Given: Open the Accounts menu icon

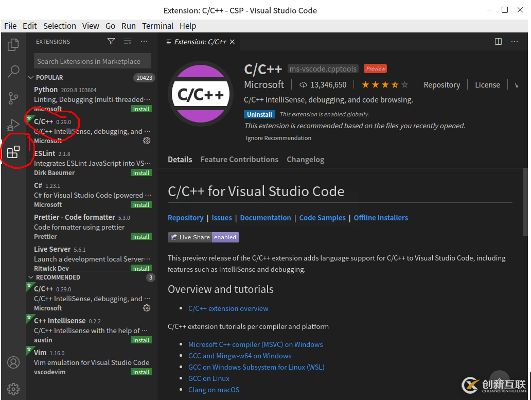Looking at the screenshot, I should pos(13,362).
